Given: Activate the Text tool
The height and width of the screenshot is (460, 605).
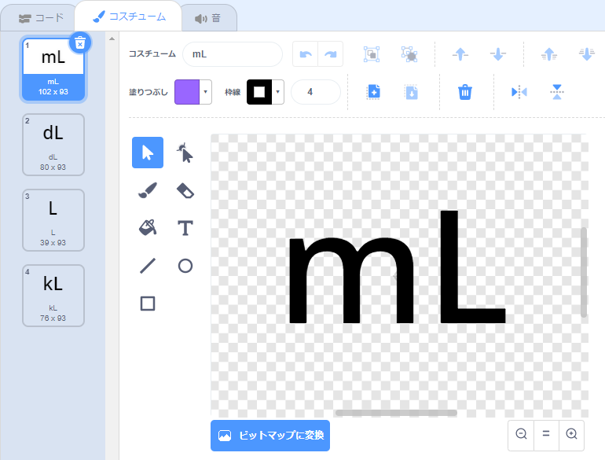Looking at the screenshot, I should [x=185, y=228].
